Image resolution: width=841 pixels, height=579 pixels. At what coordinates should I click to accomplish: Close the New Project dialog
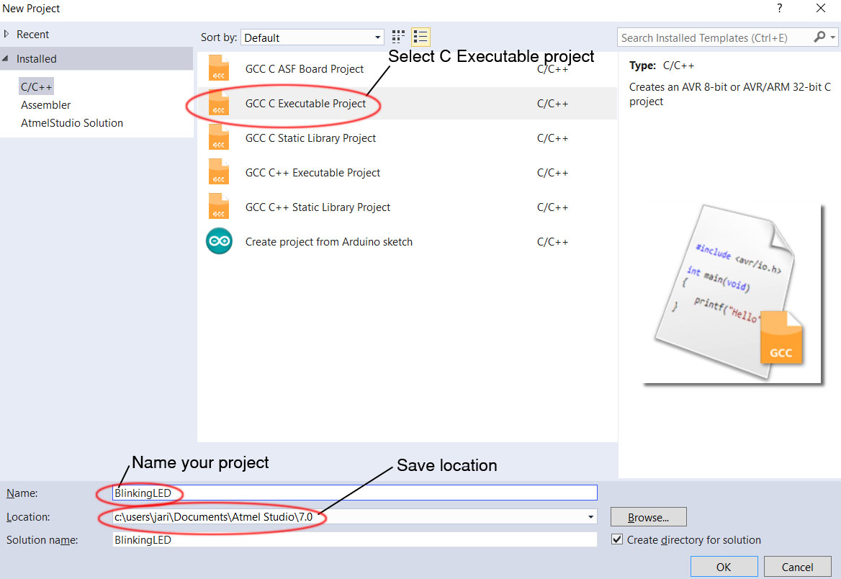821,8
